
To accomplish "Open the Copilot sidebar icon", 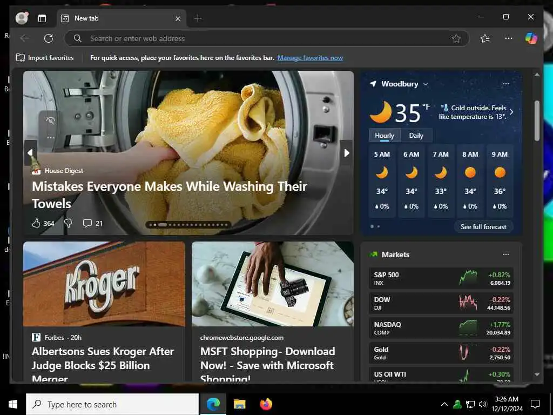I will (531, 38).
